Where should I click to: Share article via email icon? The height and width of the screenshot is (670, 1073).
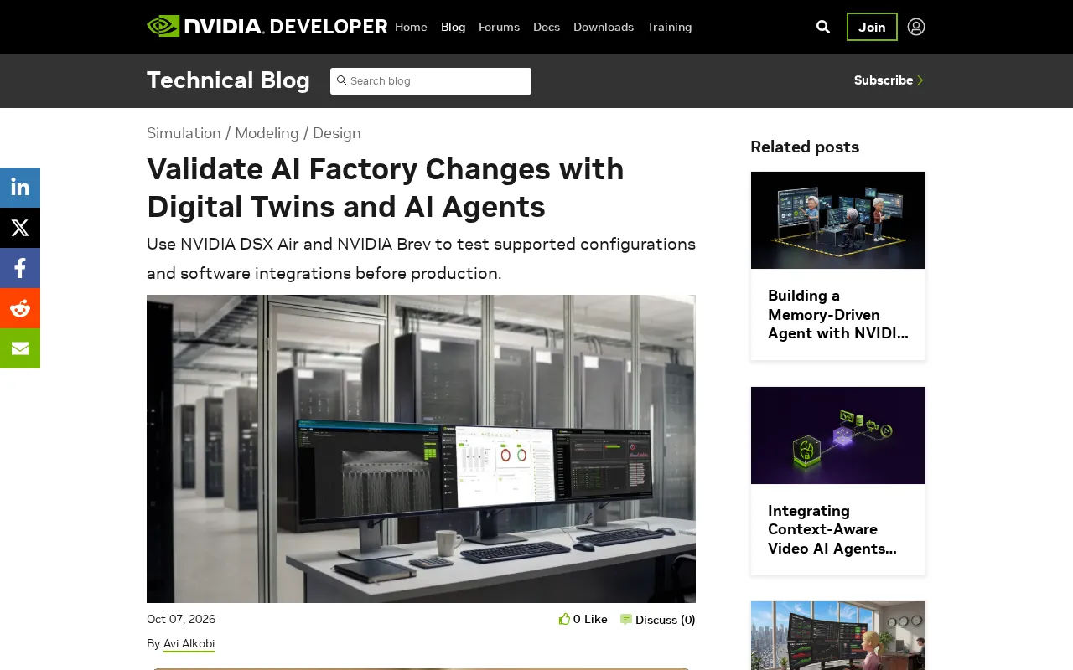click(20, 348)
